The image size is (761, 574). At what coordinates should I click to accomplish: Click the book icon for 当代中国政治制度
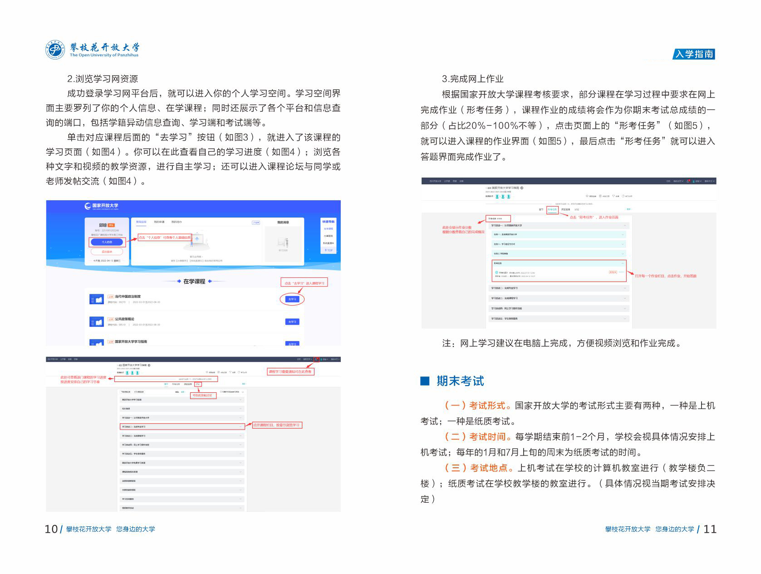97,299
